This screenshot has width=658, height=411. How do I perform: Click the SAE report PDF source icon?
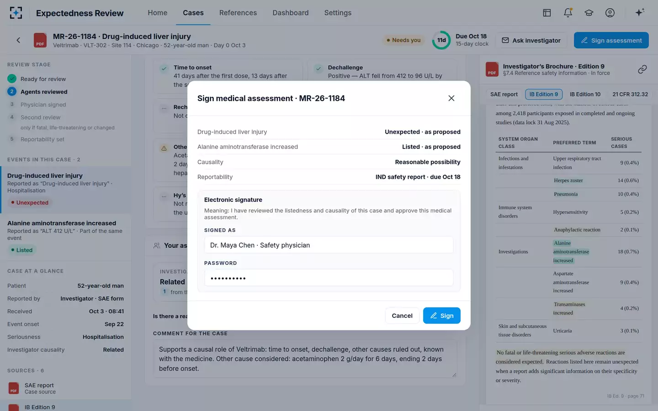14,388
